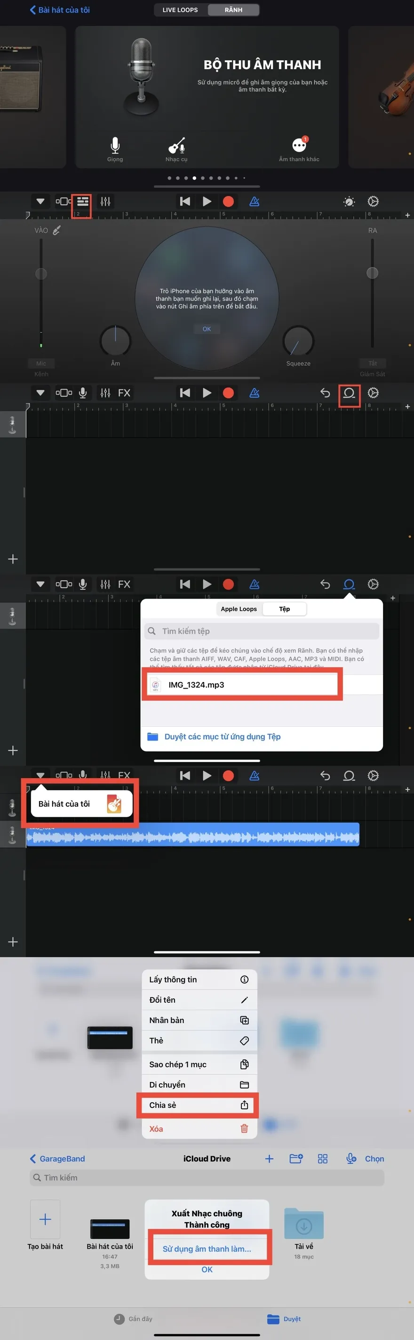Viewport: 414px width, 1340px height.
Task: Select Bài hát của tôi popup item
Action: (80, 804)
